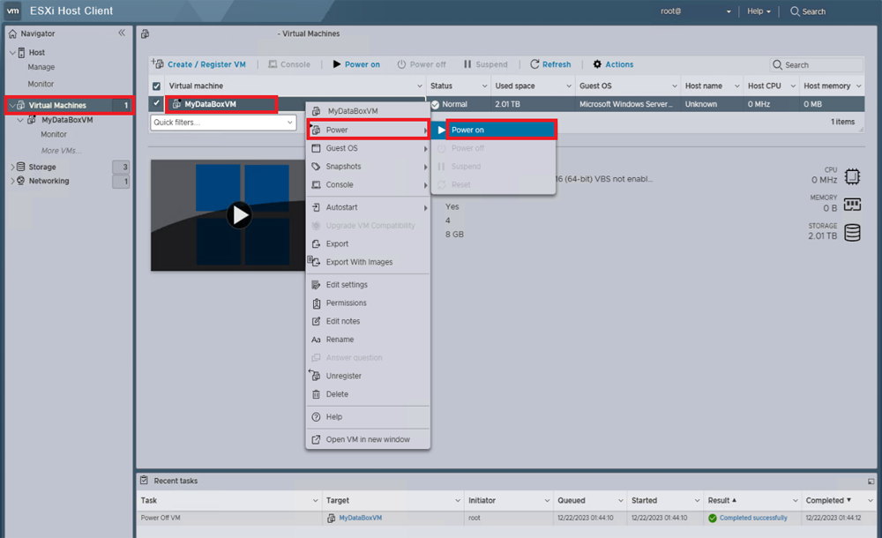
Task: Expand the Networking tree node
Action: tap(12, 181)
